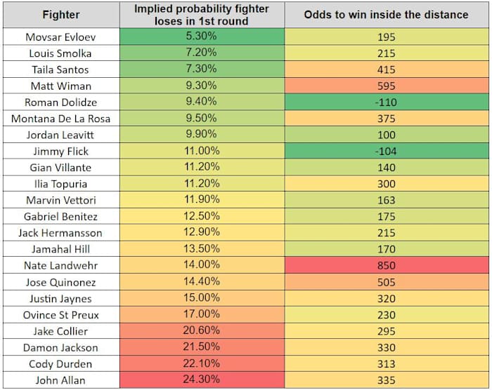Click the Matt Wiman fighter cell
Viewport: 492px width, 390px height.
[60, 86]
